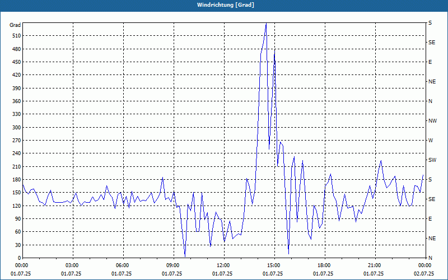The width and height of the screenshot is (448, 280).
Task: Click the compass label "NW"
Action: [432, 121]
